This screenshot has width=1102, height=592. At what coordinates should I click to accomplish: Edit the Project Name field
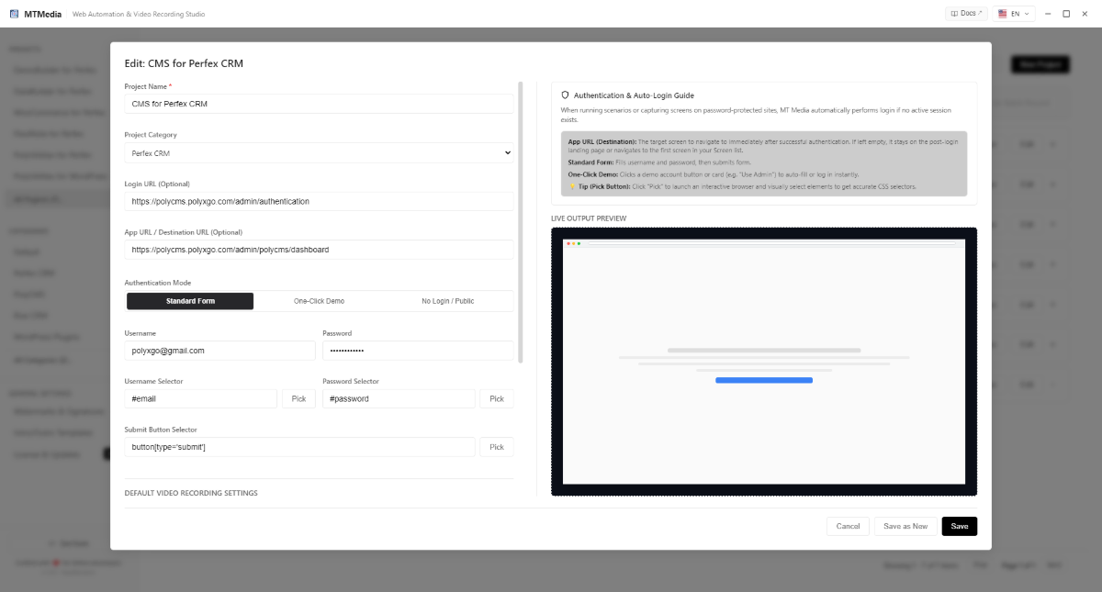[x=319, y=104]
